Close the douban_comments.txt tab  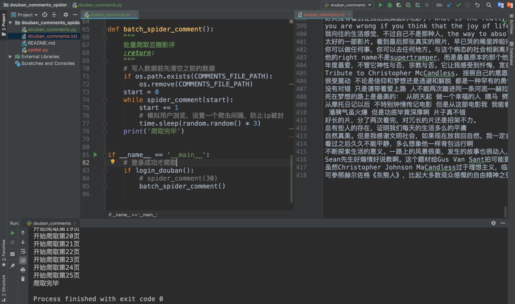pyautogui.click(x=349, y=15)
